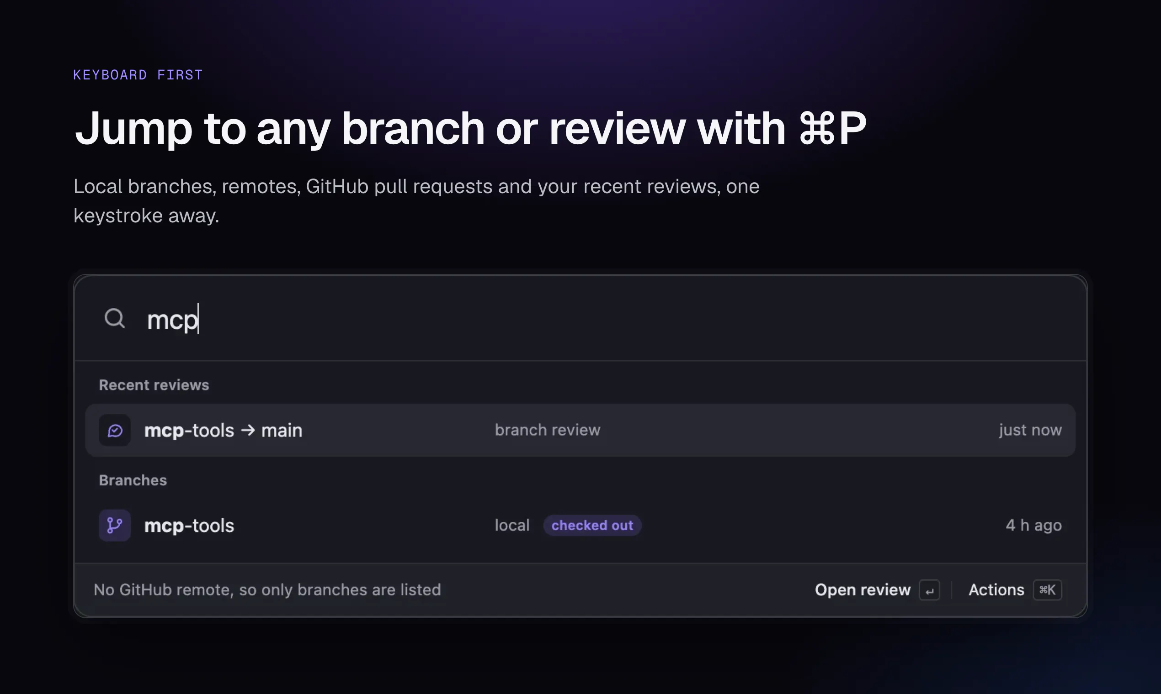Click the 4 h ago timestamp
The height and width of the screenshot is (694, 1161).
click(1033, 525)
